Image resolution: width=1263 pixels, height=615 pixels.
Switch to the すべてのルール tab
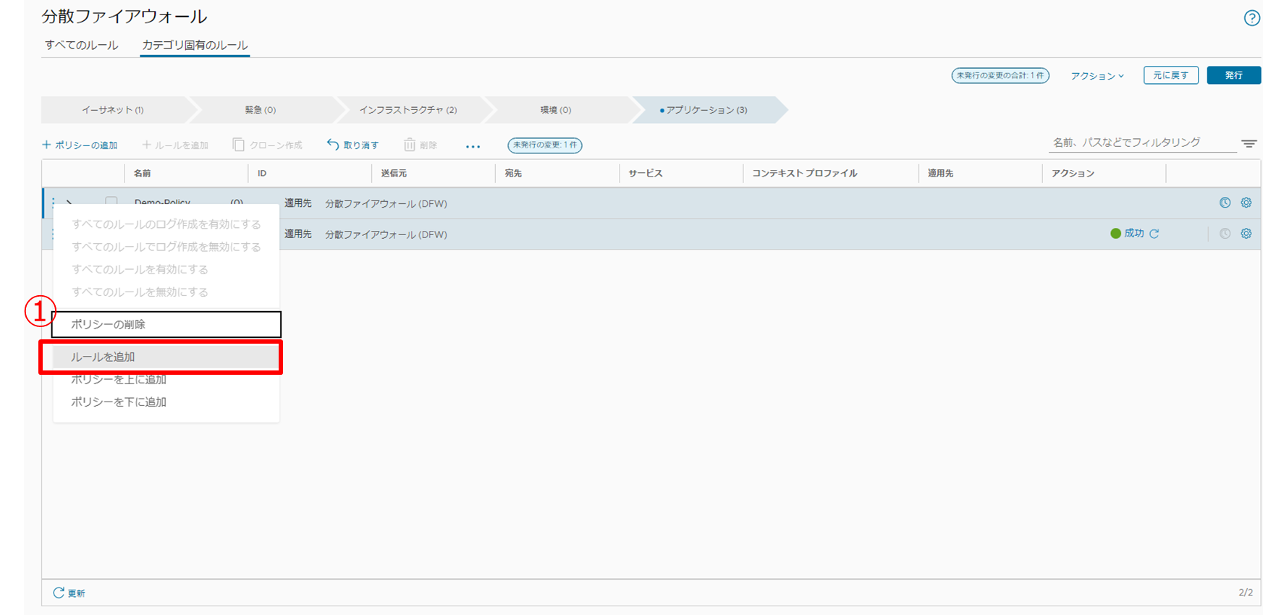click(81, 45)
